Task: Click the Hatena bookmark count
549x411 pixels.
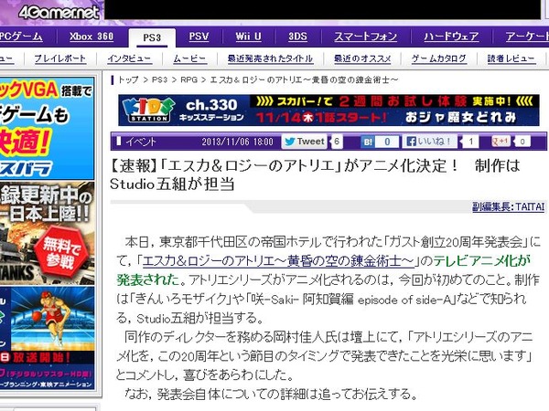Action: click(x=387, y=142)
